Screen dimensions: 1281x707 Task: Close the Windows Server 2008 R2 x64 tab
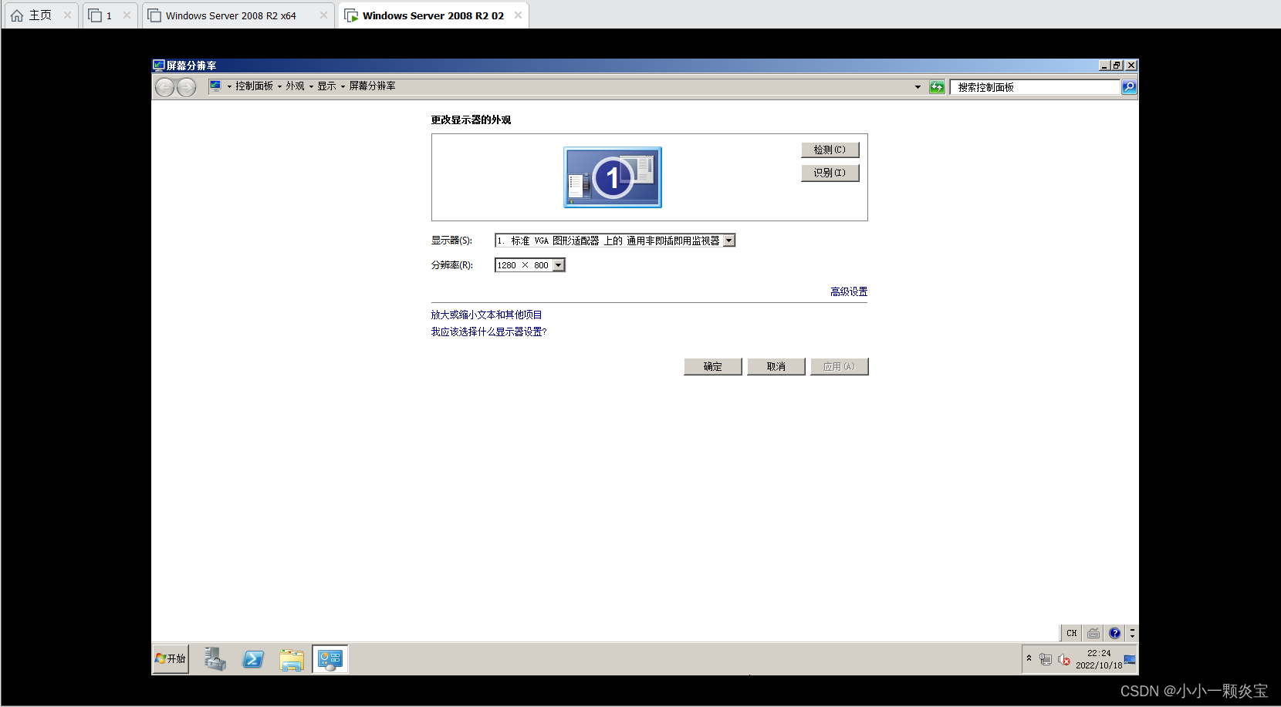pos(323,15)
